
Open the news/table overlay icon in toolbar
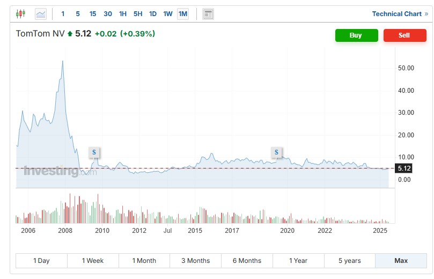tap(208, 14)
